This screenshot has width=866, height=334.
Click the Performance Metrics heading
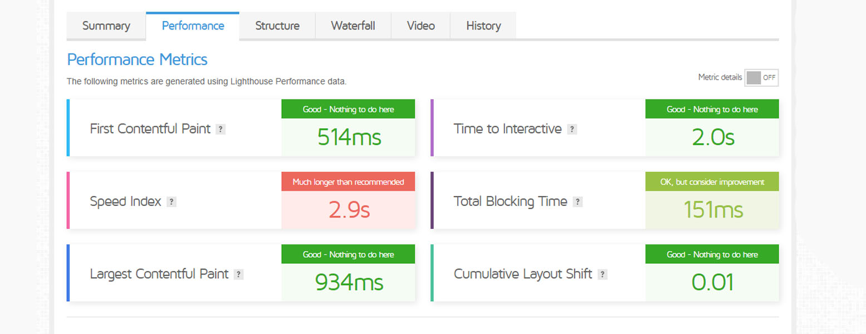coord(136,59)
